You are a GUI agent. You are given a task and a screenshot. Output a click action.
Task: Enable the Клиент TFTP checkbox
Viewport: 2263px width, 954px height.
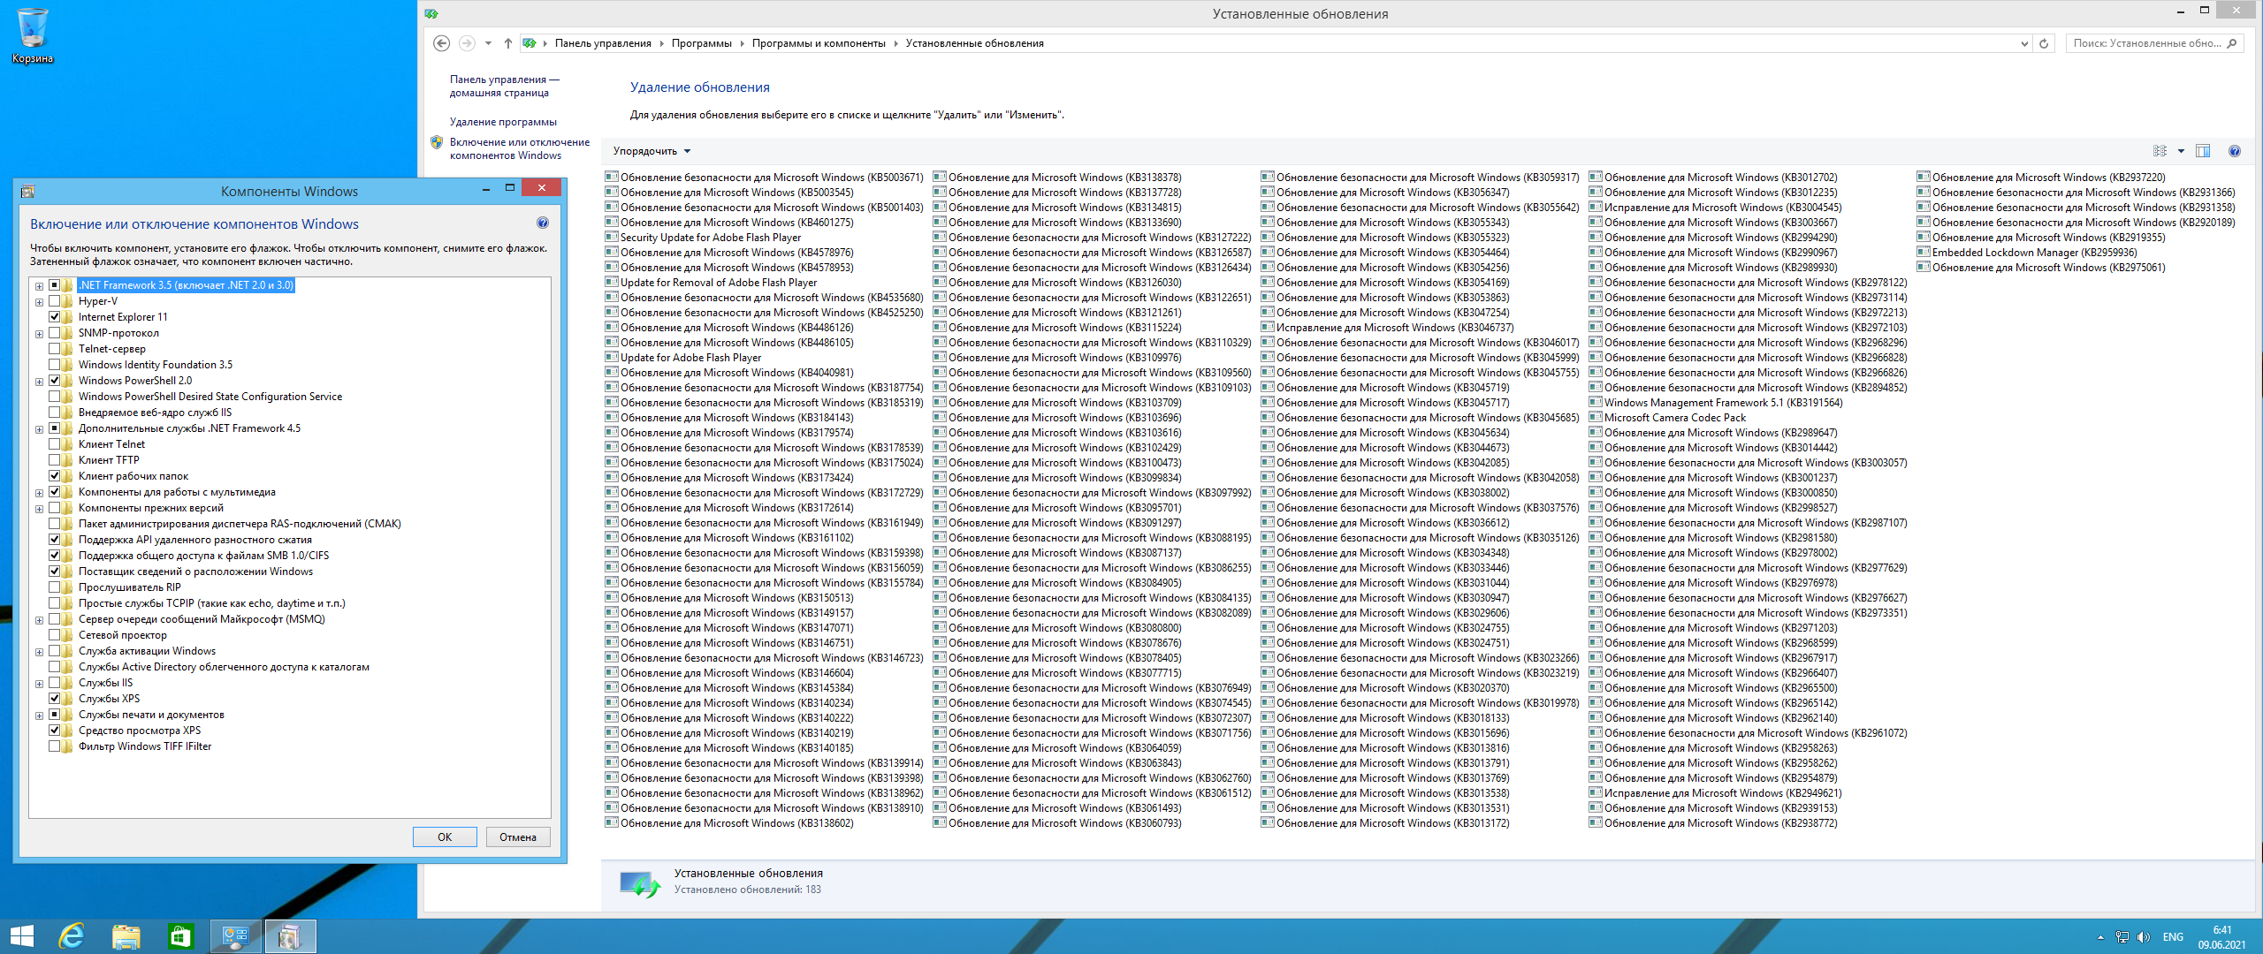click(x=55, y=460)
